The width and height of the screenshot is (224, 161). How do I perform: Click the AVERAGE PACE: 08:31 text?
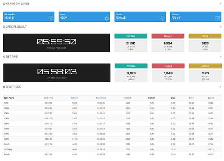coord(56,48)
